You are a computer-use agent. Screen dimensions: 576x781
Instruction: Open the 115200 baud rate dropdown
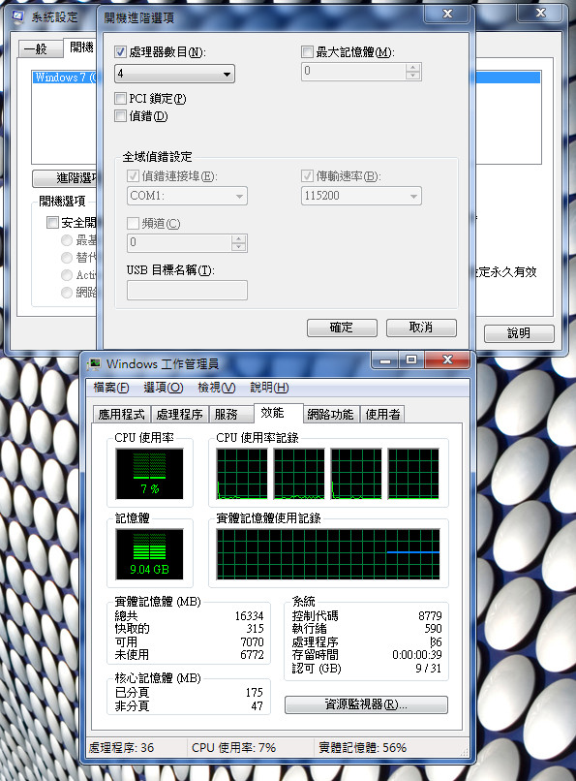361,196
